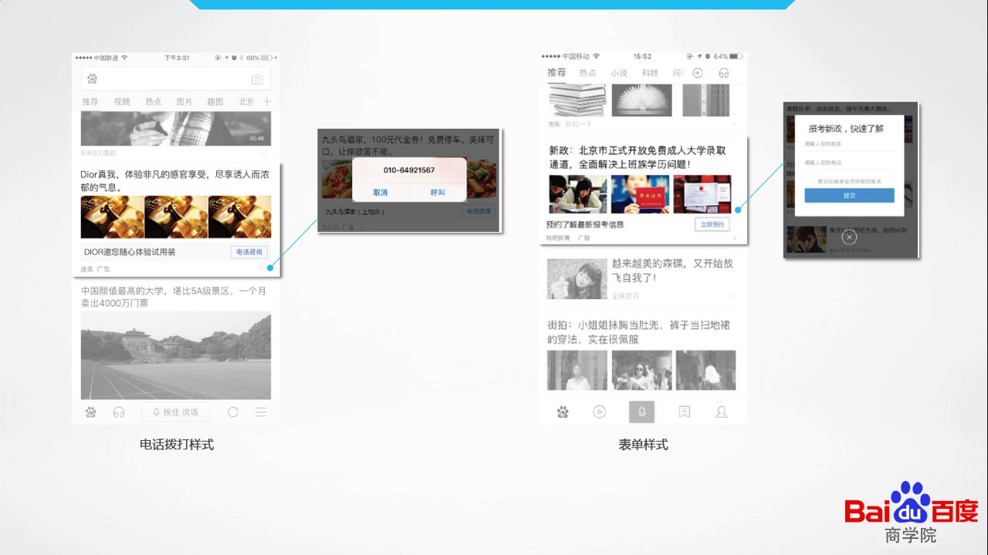Image resolution: width=988 pixels, height=555 pixels.
Task: Tap the camera icon in the search bar
Action: (257, 79)
